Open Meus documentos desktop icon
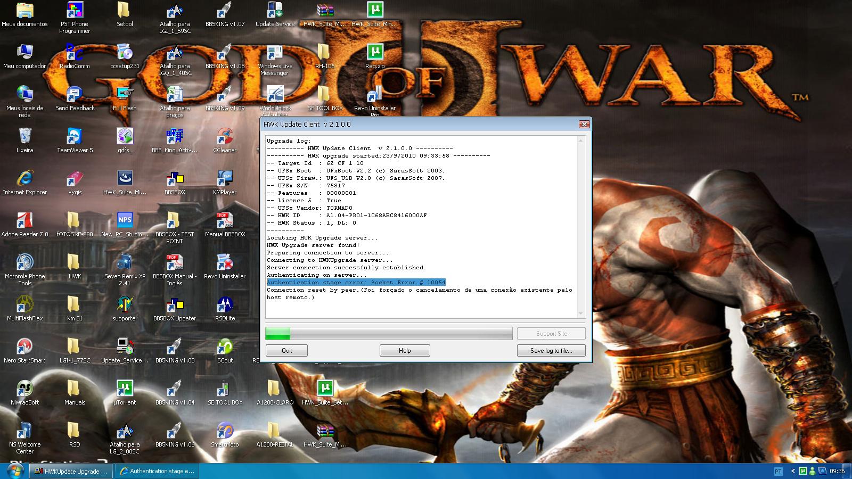This screenshot has width=852, height=479. click(24, 14)
